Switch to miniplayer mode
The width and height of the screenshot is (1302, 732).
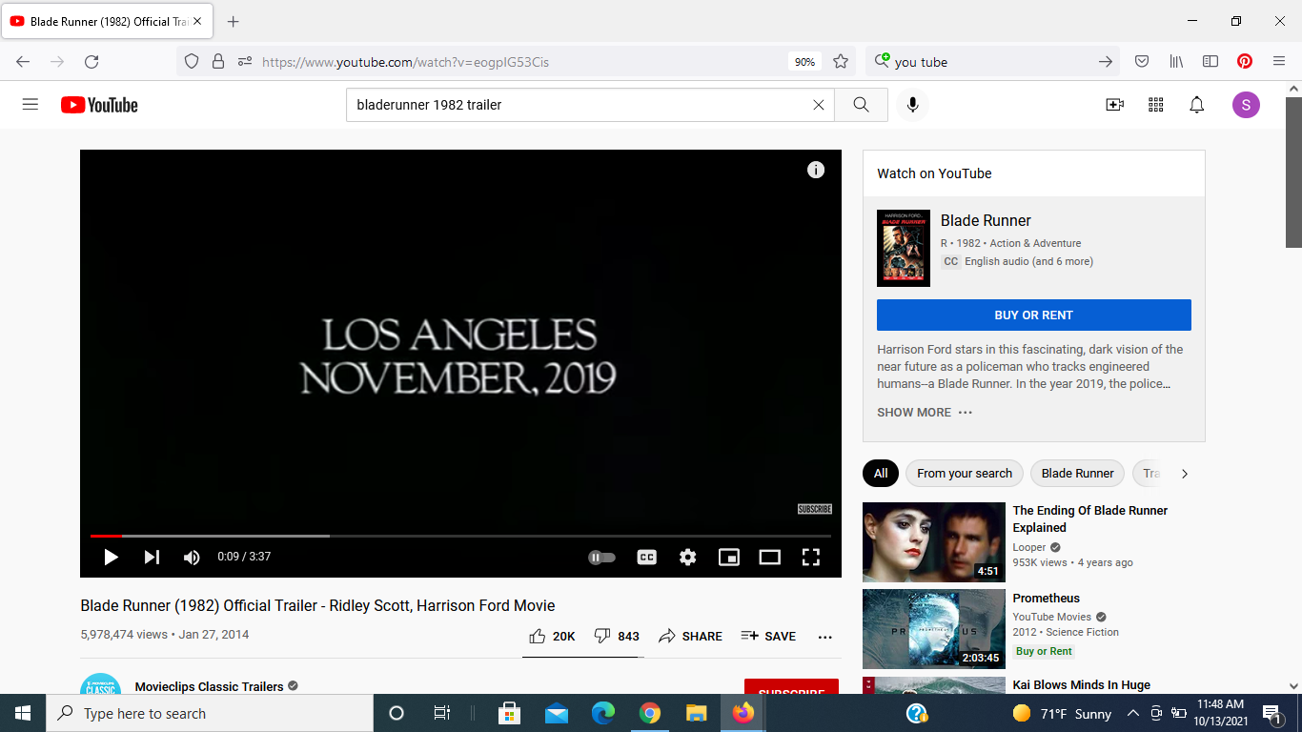click(x=729, y=557)
